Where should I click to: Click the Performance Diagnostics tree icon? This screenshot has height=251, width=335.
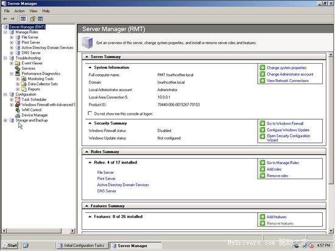coord(18,74)
